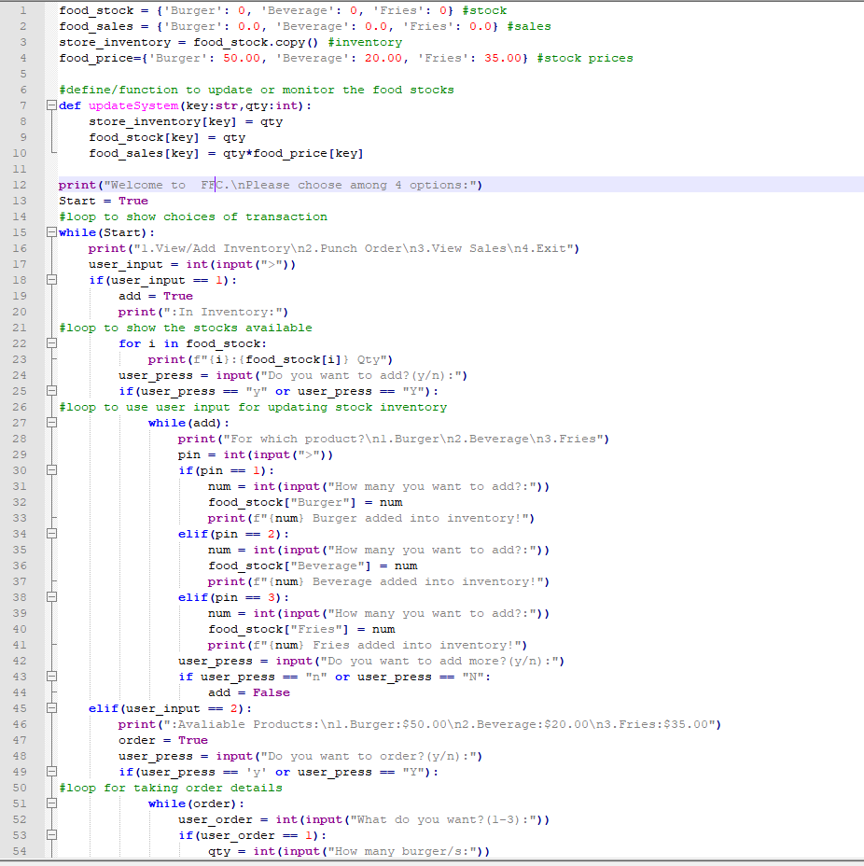The width and height of the screenshot is (864, 866).
Task: Collapse the updateSystem function definition fold
Action: (51, 105)
